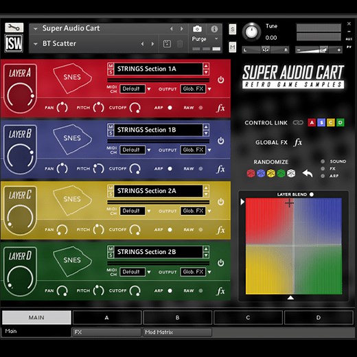Switch to the C layer tab
The height and width of the screenshot is (357, 357).
(x=248, y=317)
